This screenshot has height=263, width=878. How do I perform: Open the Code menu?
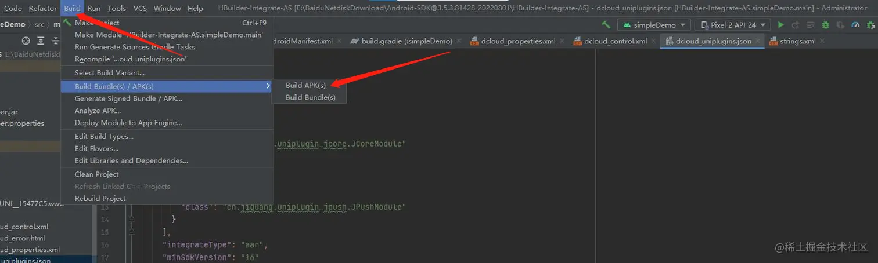click(13, 9)
